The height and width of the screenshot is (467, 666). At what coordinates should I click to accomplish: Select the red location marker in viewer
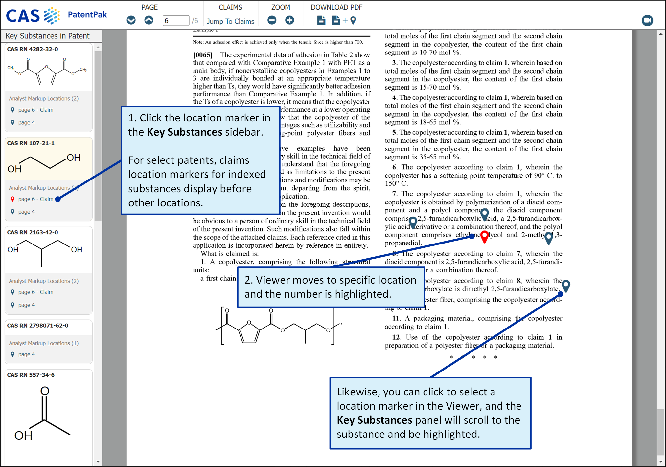484,236
